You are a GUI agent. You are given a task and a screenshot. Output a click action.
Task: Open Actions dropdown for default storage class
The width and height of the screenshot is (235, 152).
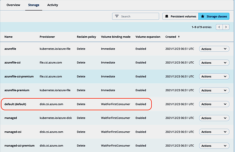coord(214,104)
